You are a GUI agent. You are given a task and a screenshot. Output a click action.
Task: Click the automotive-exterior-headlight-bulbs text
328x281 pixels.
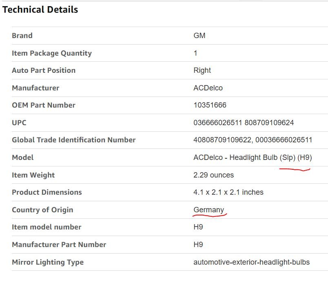click(x=251, y=262)
